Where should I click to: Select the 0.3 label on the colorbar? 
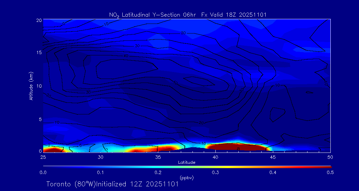(x=215, y=172)
